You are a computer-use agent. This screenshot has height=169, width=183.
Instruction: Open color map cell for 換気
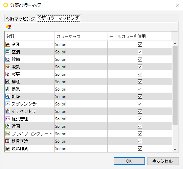click(81, 89)
